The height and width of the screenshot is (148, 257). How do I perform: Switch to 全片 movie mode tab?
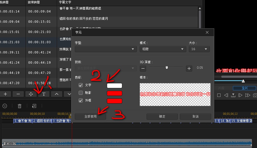(244, 88)
